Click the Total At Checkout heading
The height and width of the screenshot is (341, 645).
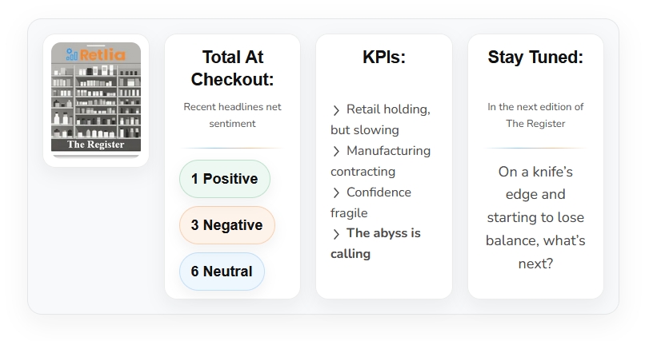(232, 68)
